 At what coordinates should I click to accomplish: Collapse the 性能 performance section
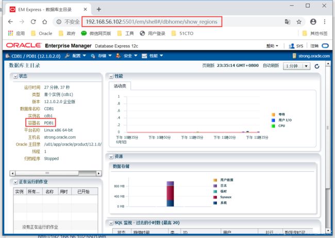(111, 76)
